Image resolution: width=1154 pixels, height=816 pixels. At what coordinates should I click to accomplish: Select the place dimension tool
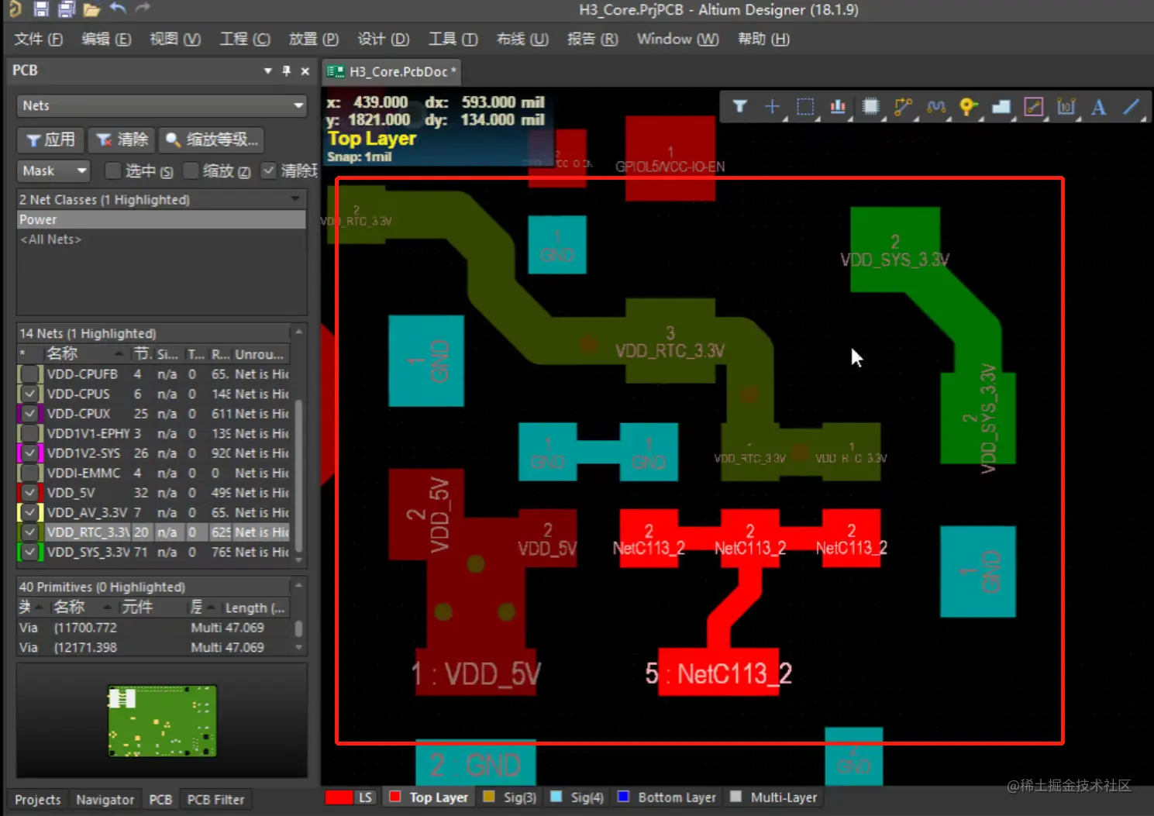click(x=1066, y=107)
